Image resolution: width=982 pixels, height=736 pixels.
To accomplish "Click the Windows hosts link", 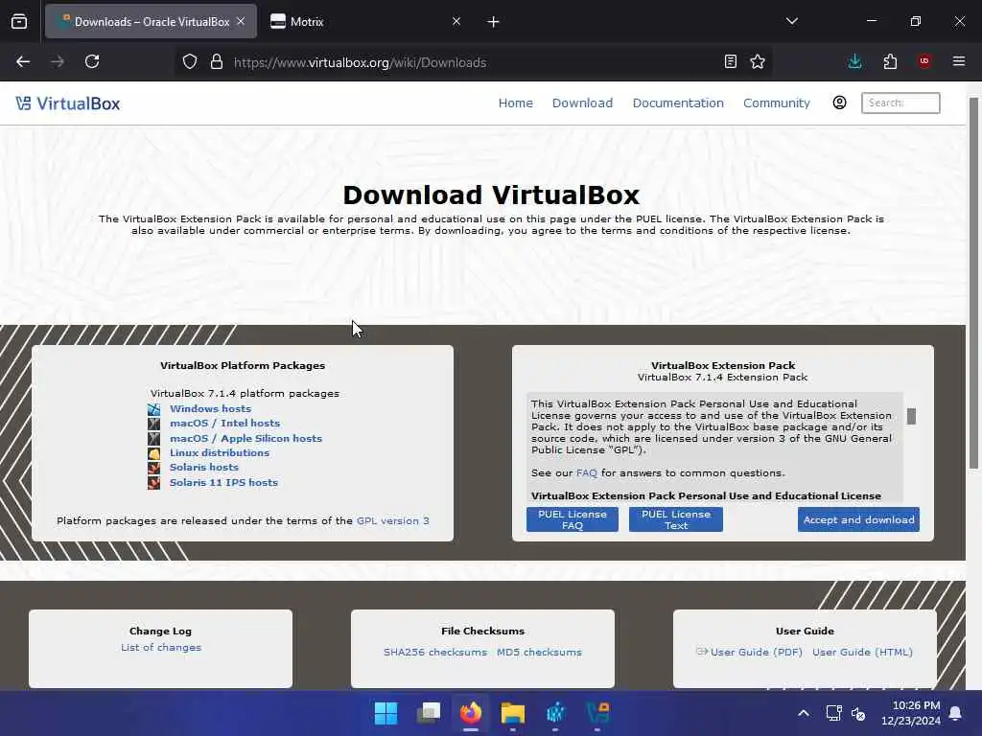I will pyautogui.click(x=210, y=408).
